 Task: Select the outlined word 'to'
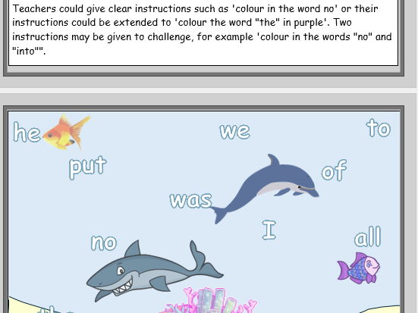[x=379, y=128]
